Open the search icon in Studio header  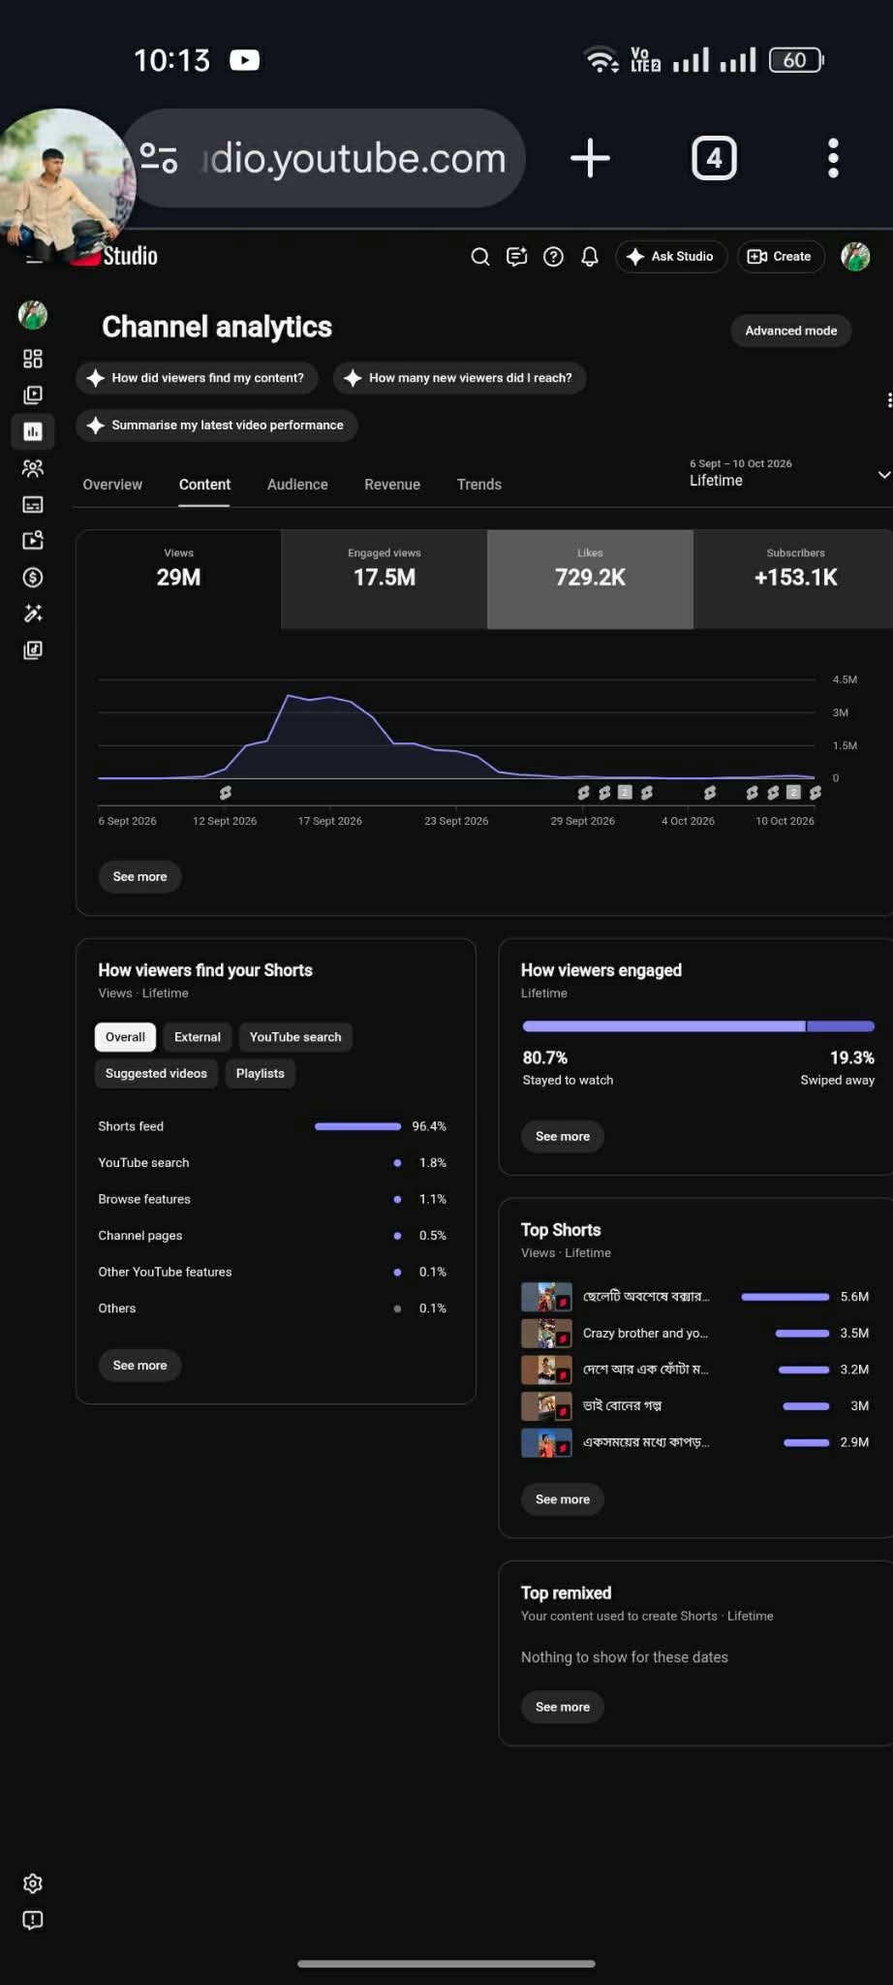pyautogui.click(x=479, y=257)
